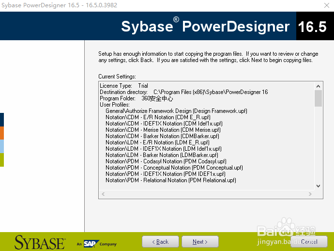The height and width of the screenshot is (251, 334).
Task: Click the horizontal scroll right arrow
Action: (310, 194)
